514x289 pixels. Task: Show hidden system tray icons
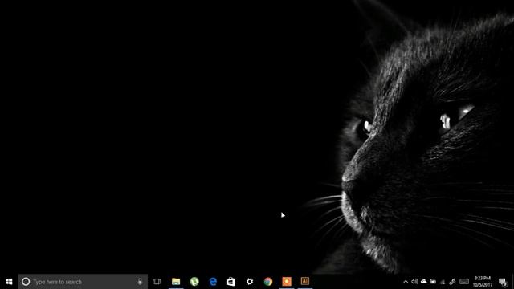click(x=406, y=282)
